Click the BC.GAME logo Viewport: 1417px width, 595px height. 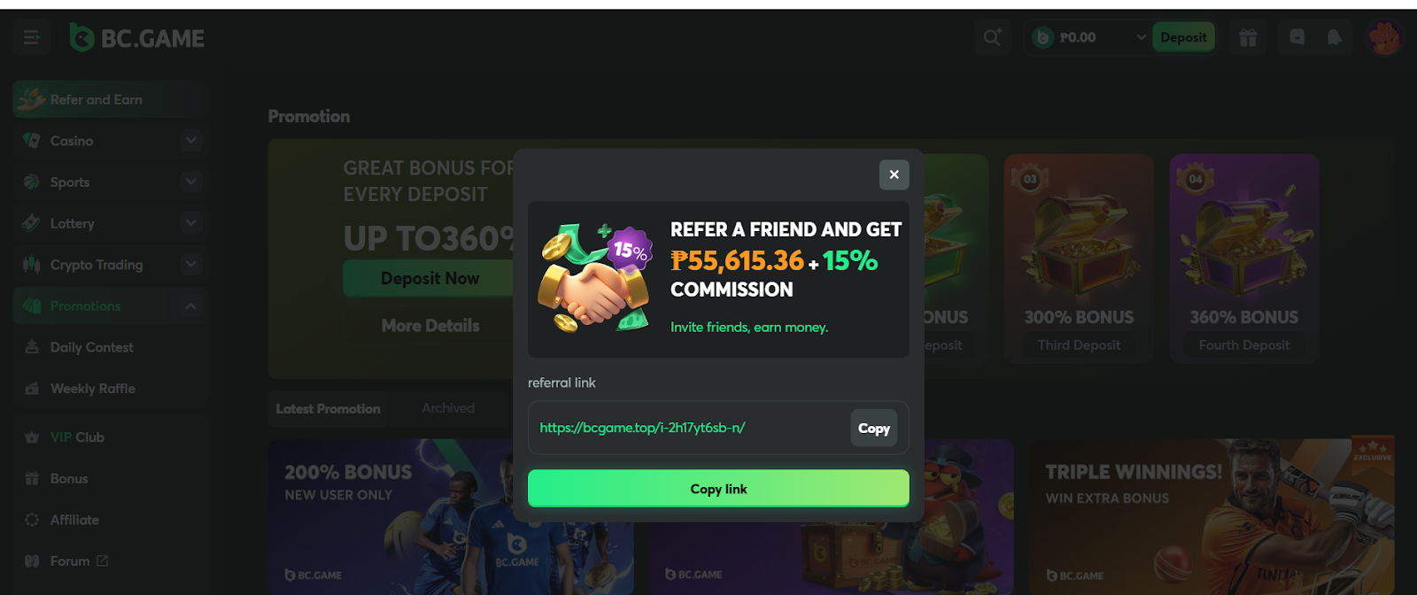click(x=137, y=38)
